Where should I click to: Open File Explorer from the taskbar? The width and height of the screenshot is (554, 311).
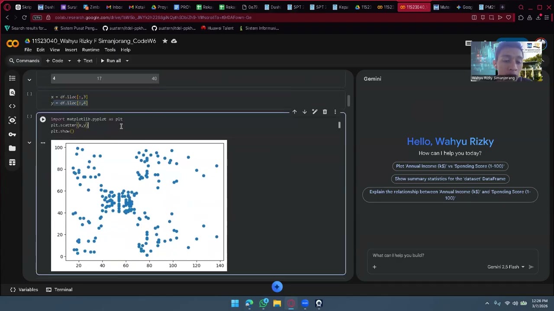click(x=277, y=303)
